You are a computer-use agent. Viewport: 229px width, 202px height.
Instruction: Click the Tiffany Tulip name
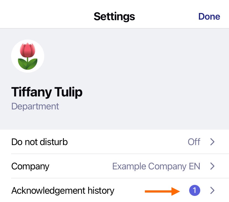47,92
